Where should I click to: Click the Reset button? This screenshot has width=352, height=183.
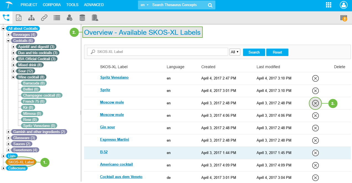(x=277, y=52)
